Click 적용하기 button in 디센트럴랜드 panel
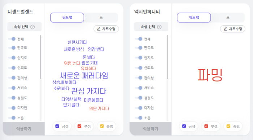253x140 pixels. (x=24, y=129)
